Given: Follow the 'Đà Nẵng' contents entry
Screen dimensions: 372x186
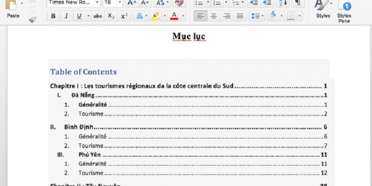Looking at the screenshot, I should click(192, 95).
